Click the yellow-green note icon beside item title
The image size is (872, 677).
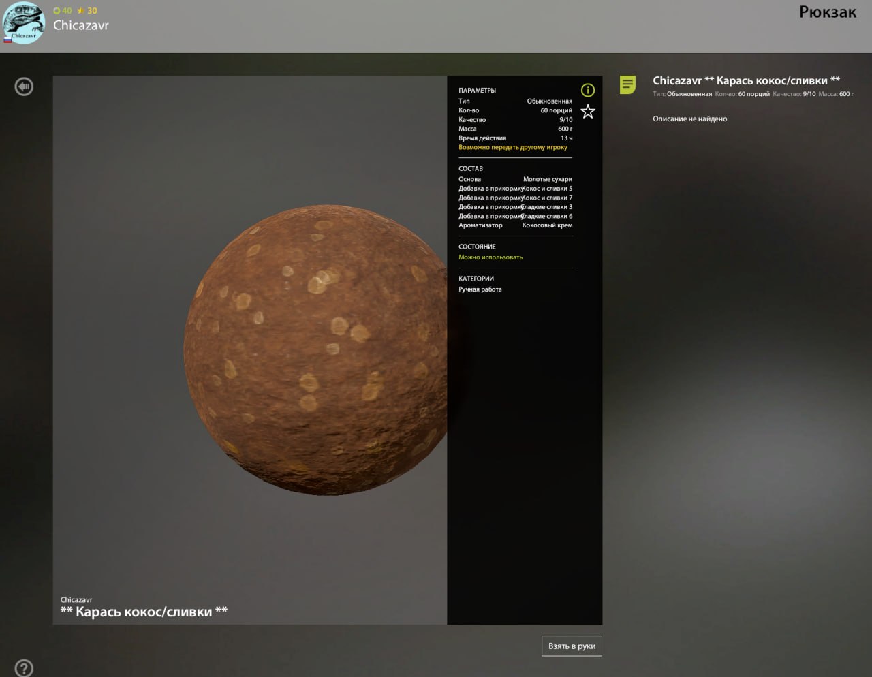point(627,84)
